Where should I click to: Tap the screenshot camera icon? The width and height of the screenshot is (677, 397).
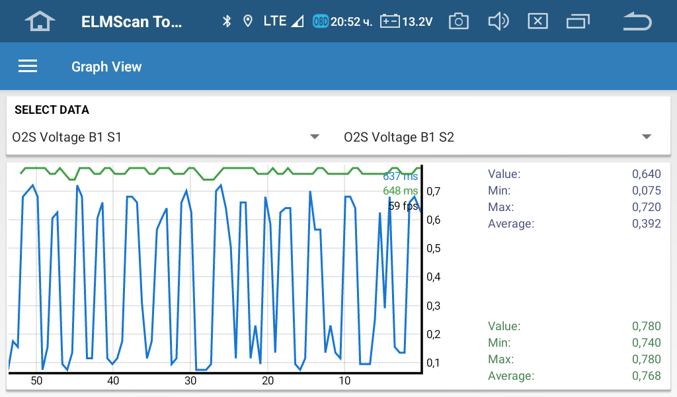point(458,21)
